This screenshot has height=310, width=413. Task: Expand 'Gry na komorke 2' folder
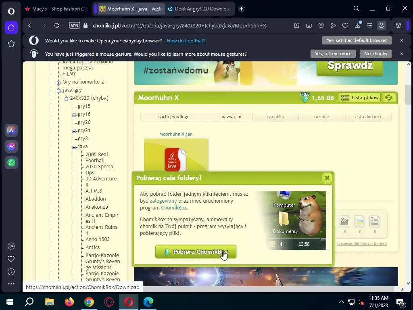59,83
